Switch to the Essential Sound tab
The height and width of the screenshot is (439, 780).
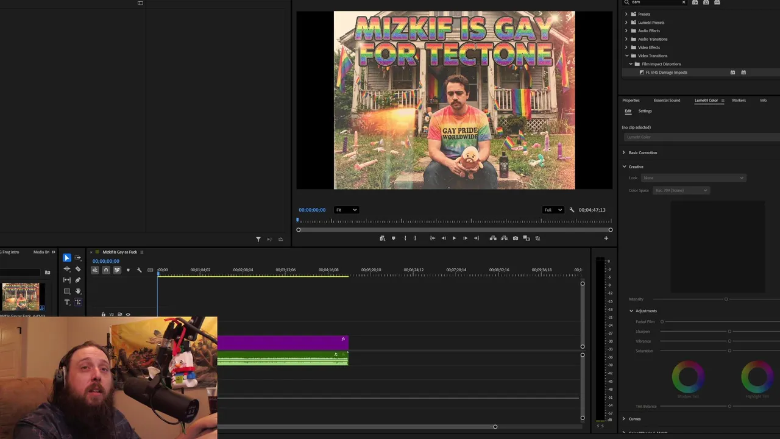[667, 100]
